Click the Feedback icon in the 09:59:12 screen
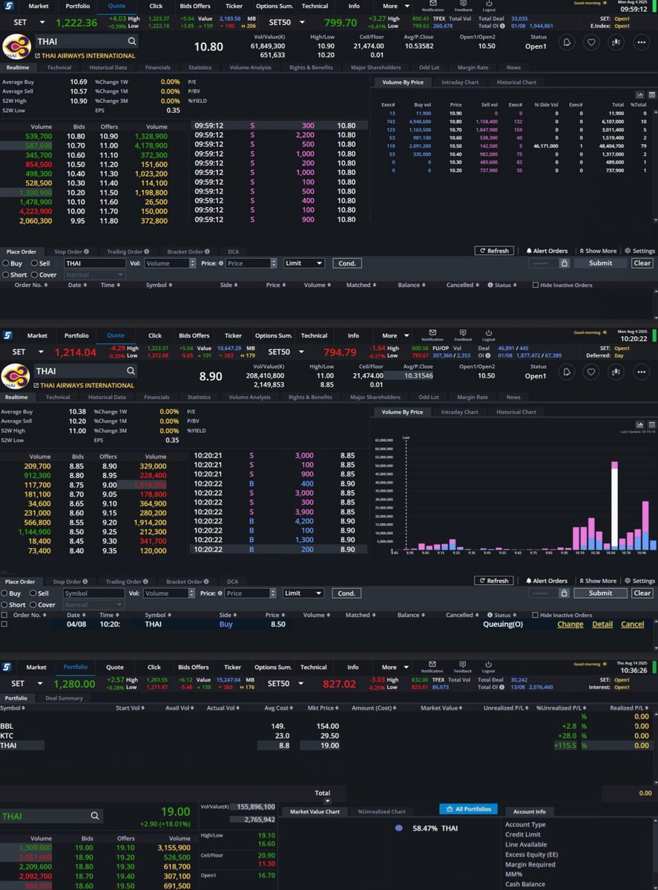The image size is (658, 890). pyautogui.click(x=463, y=3)
